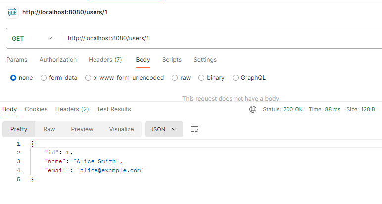Go to the Scripts tab
This screenshot has height=204, width=382.
click(172, 60)
